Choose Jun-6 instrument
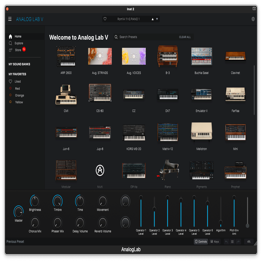Viewport: 262px width, 262px height. point(66,132)
